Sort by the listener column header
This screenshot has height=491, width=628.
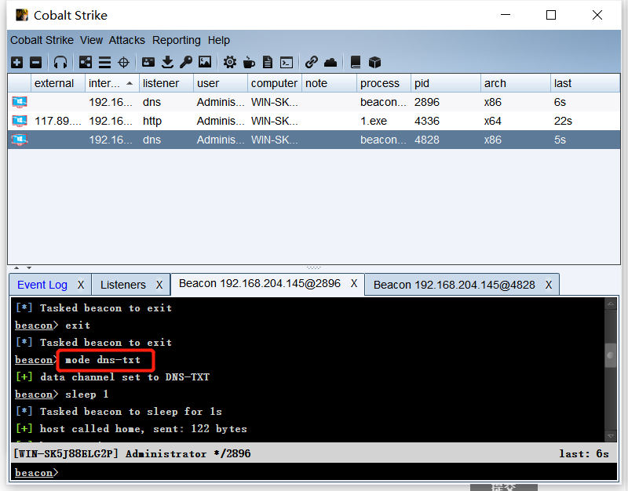166,83
